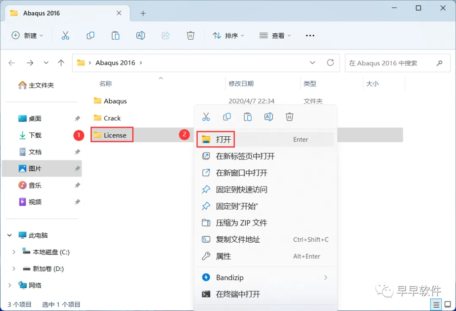Click the search magnifier icon

(x=440, y=63)
